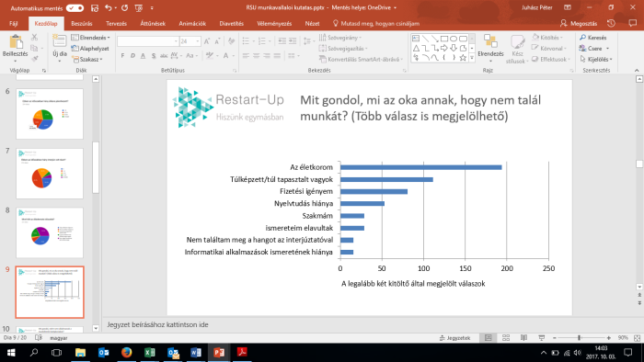Toggle Normal view button in status bar
Image resolution: width=644 pixels, height=362 pixels.
pos(488,337)
